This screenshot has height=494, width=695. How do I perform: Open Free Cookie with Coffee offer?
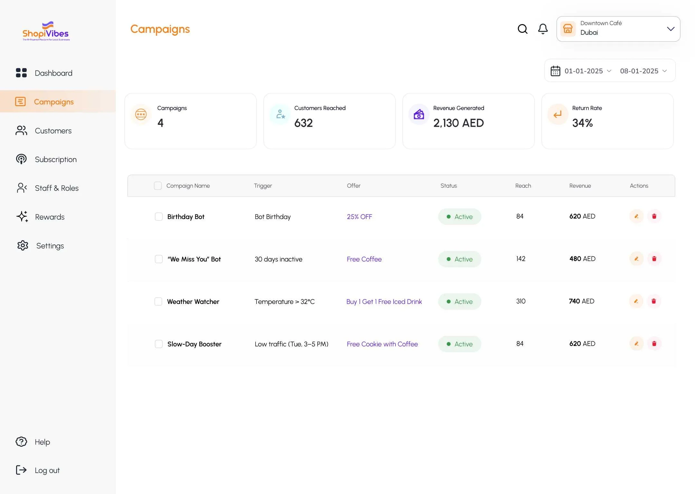[x=382, y=344]
